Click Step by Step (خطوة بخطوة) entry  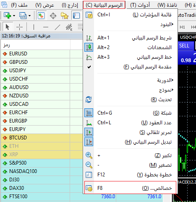point(131,175)
